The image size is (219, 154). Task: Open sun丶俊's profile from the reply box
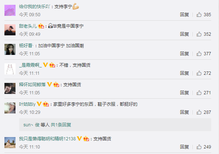[31, 125]
